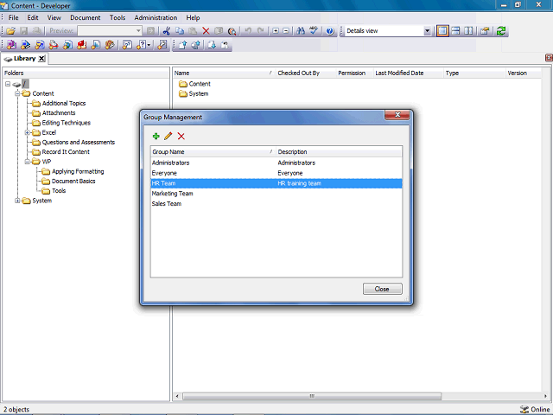Click the green Refresh arrows icon
Image resolution: width=553 pixels, height=415 pixels.
point(501,31)
